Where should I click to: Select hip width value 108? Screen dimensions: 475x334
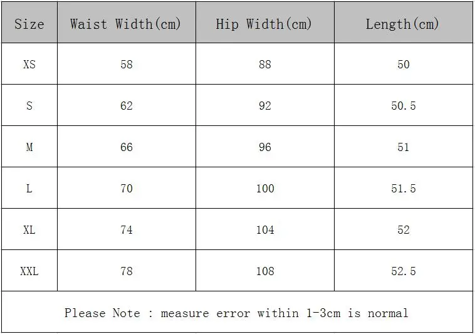(265, 271)
